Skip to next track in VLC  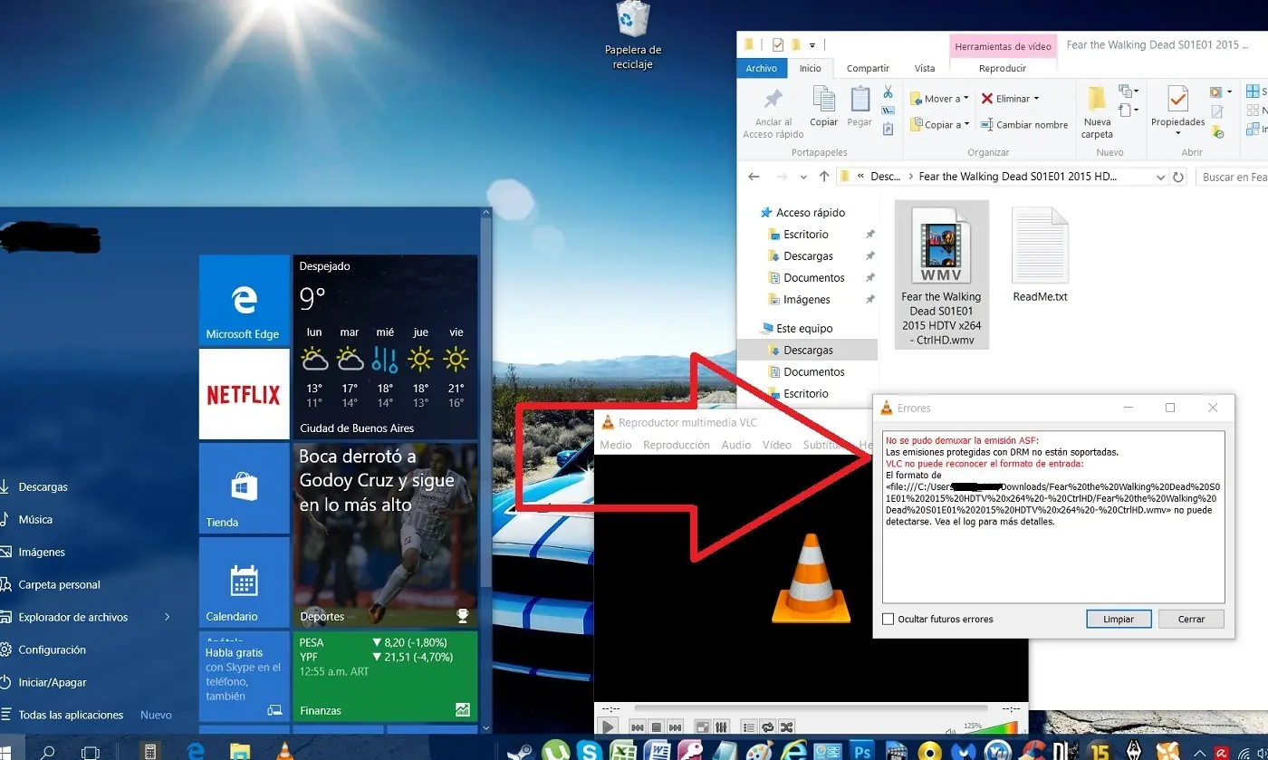(675, 727)
